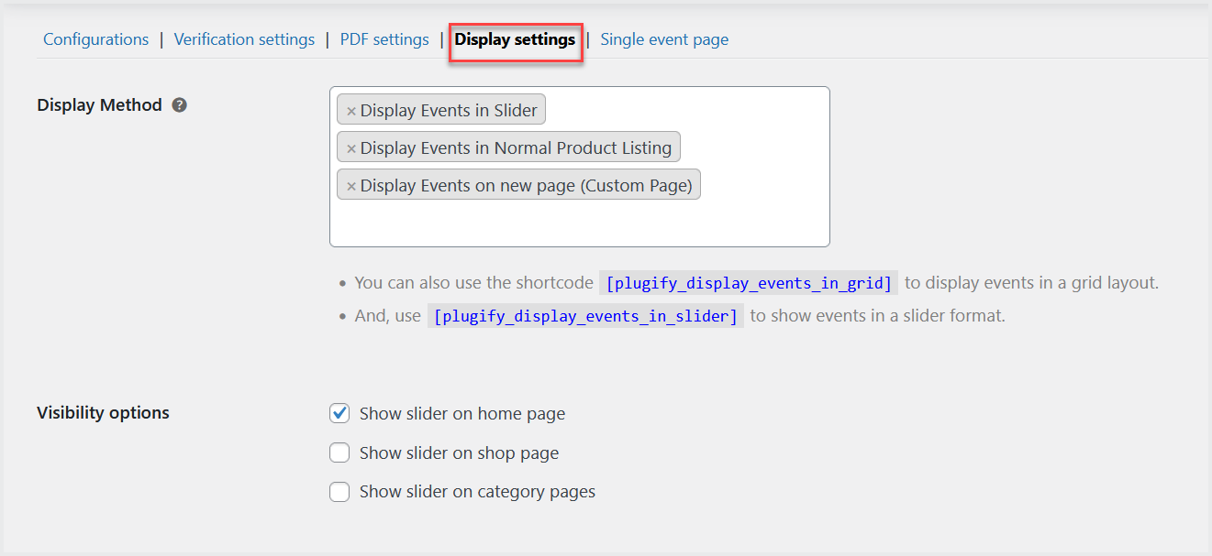This screenshot has height=556, width=1212.
Task: Enable Show slider on shop page
Action: point(339,452)
